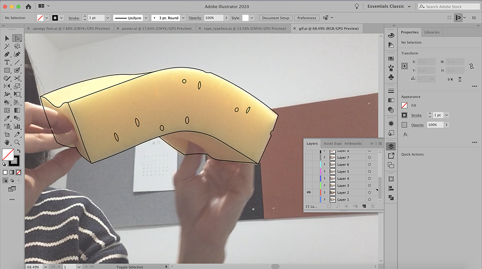The width and height of the screenshot is (482, 269).
Task: Toggle visibility of Layer 1
Action: pyautogui.click(x=309, y=199)
